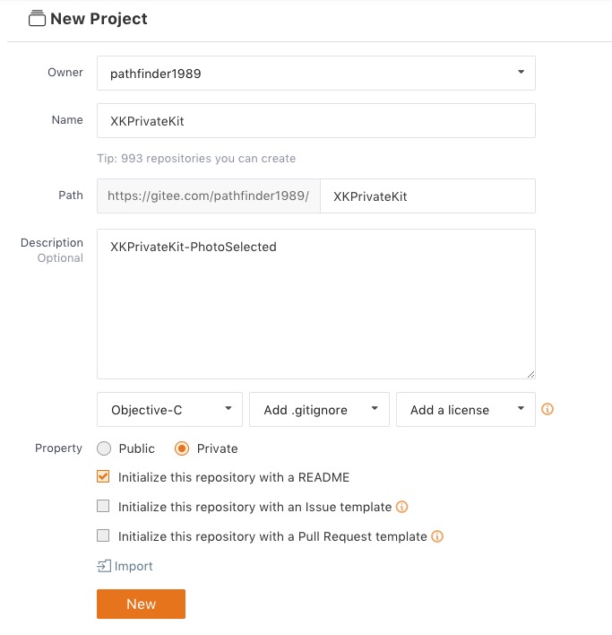This screenshot has width=612, height=635.
Task: Open the Owner dropdown pathfinder1989
Action: 316,74
